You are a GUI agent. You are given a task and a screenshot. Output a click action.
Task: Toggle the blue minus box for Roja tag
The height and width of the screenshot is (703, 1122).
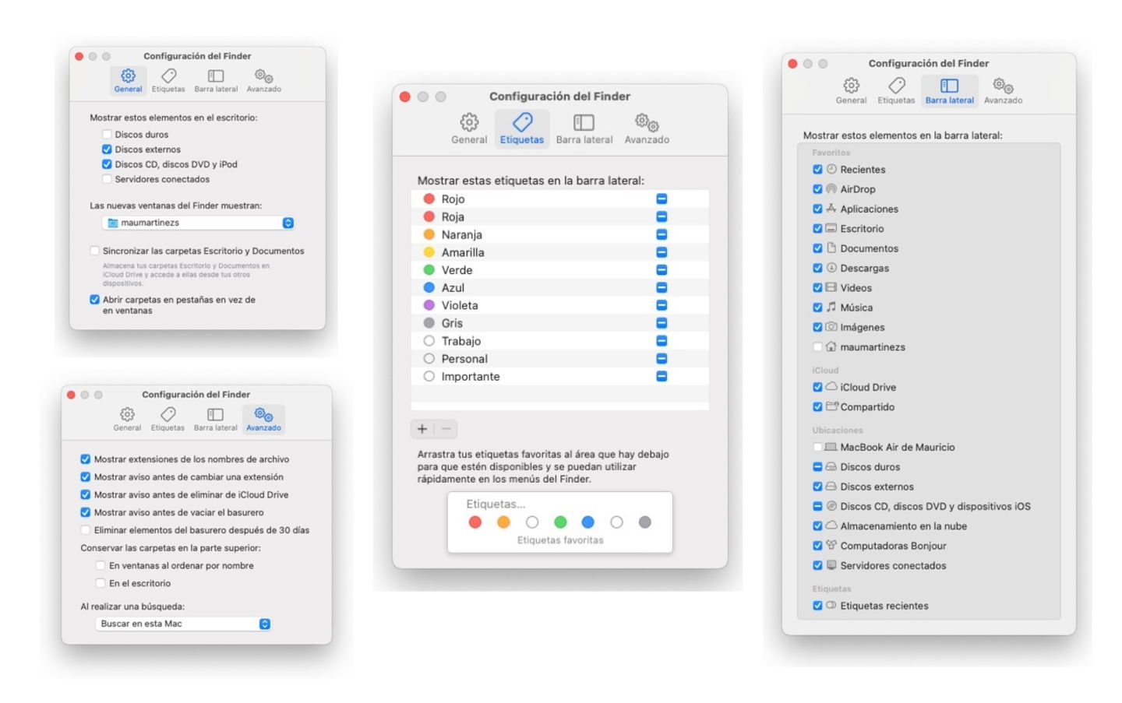point(662,216)
